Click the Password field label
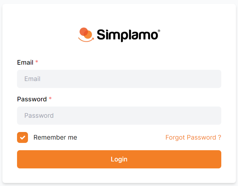Image resolution: width=238 pixels, height=186 pixels. click(32, 99)
